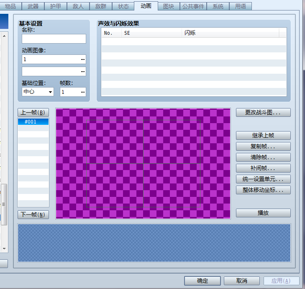
Task: Click the blue cell palette strip
Action: click(x=154, y=243)
